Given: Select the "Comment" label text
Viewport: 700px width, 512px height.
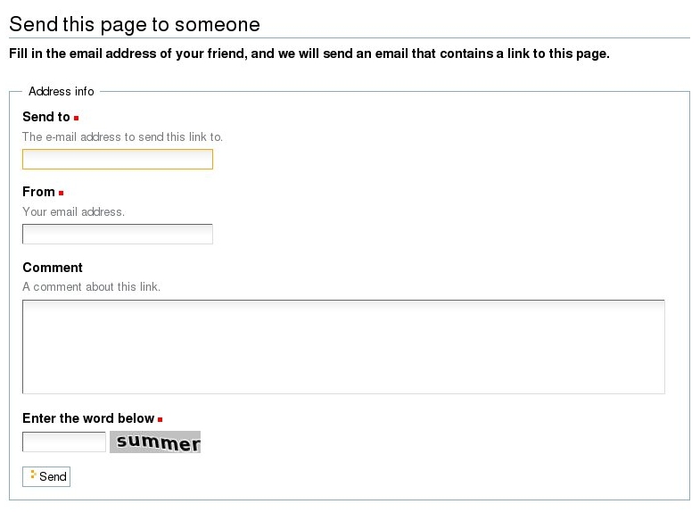Looking at the screenshot, I should coord(53,268).
